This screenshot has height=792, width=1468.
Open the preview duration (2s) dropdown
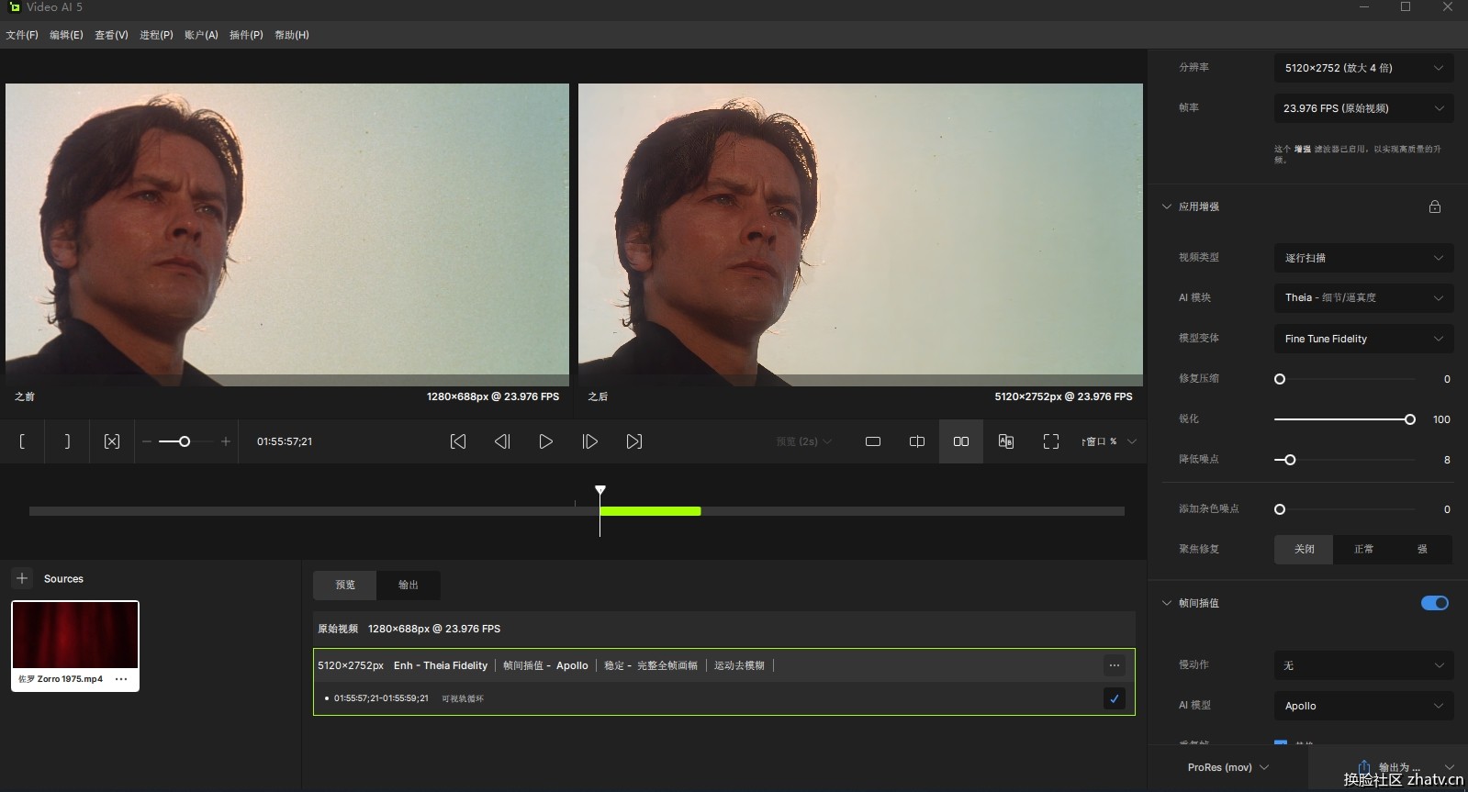point(804,441)
